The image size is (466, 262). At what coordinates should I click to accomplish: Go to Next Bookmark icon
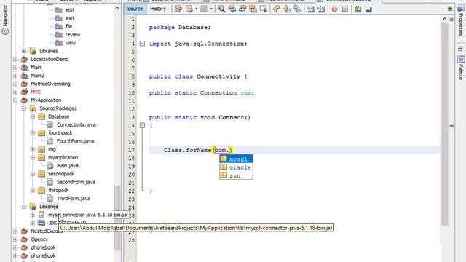pos(286,9)
